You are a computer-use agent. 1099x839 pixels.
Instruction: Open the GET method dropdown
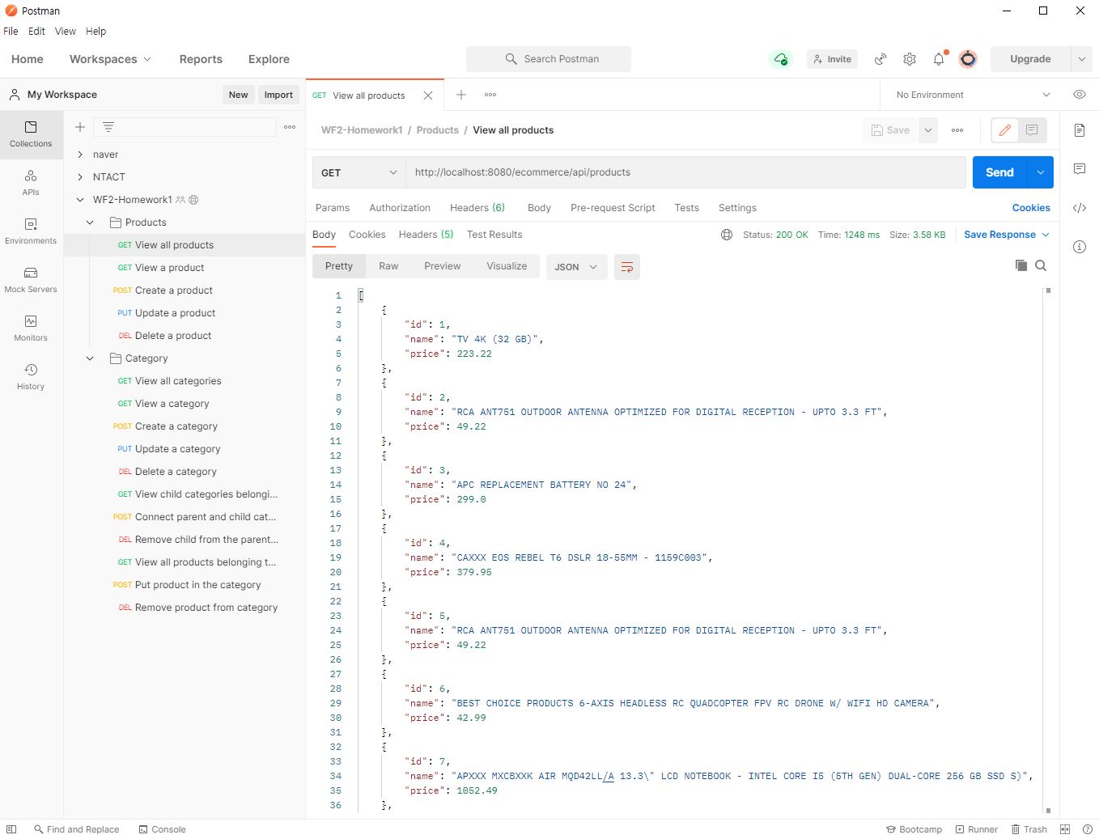coord(359,172)
